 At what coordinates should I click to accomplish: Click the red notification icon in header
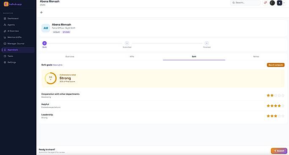click(x=265, y=3)
